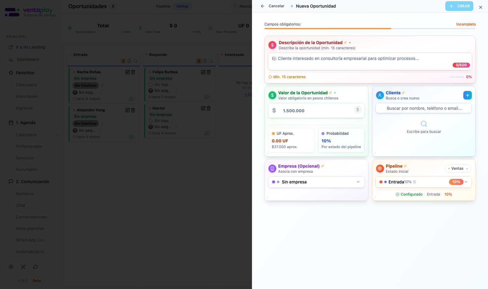Viewport: 488px width, 289px height.
Task: Delete the Alejandro Yung opportunity
Action: [133, 110]
